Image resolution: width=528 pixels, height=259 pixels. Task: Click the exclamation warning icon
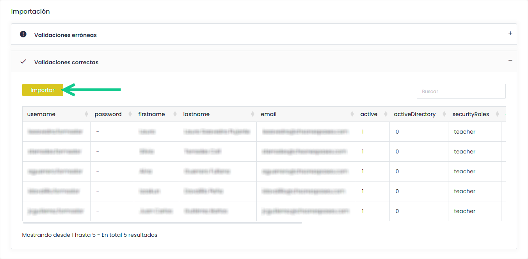23,34
